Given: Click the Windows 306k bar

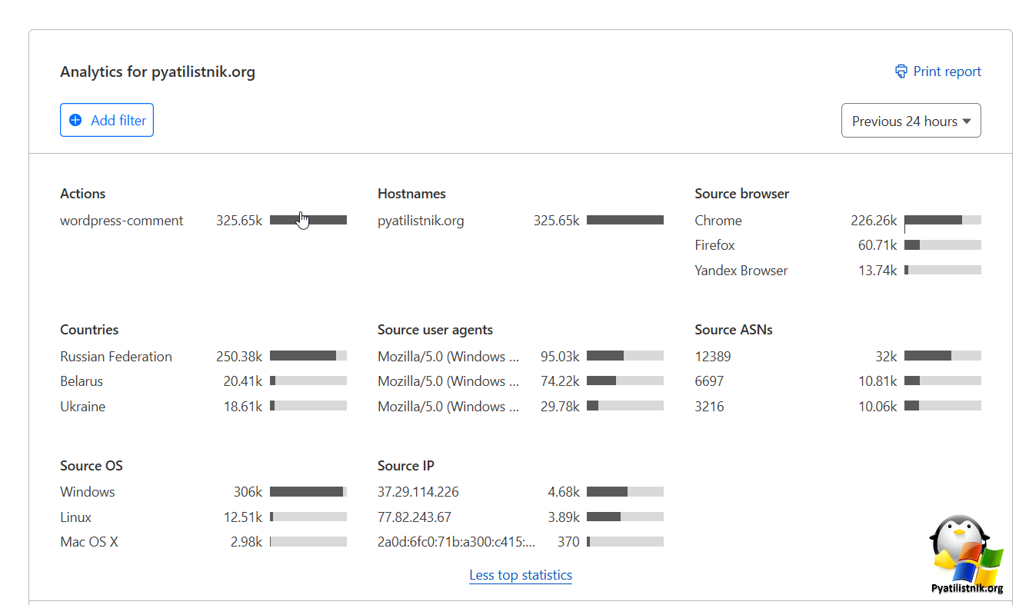Looking at the screenshot, I should (x=308, y=492).
